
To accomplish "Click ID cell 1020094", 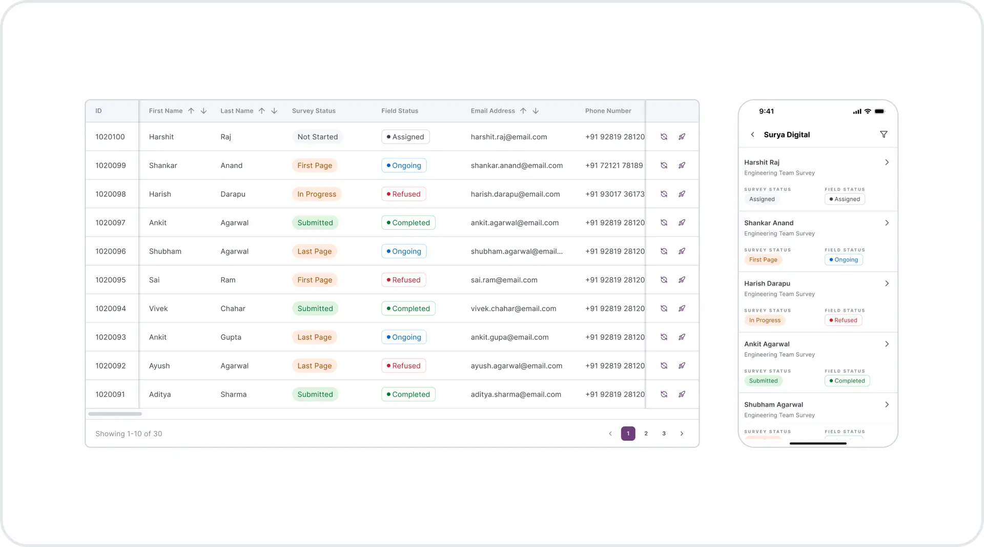I will [110, 309].
